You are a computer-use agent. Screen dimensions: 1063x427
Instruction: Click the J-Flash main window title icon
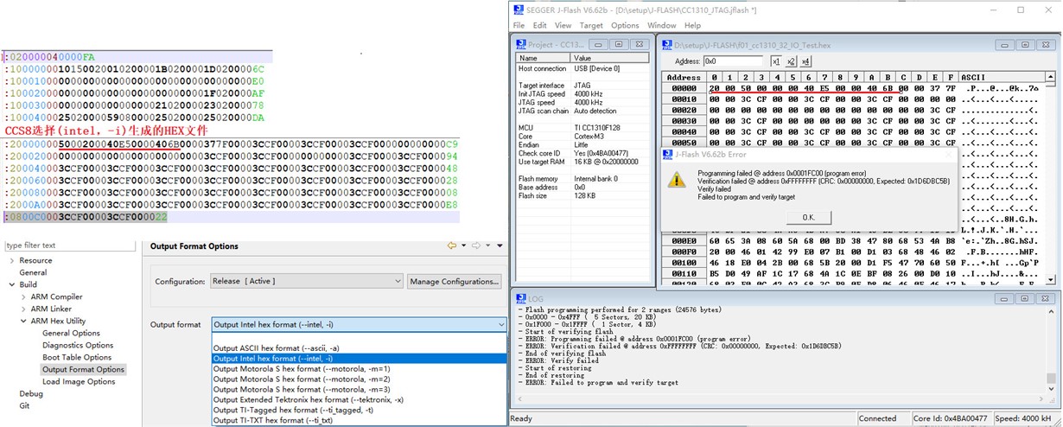[x=519, y=10]
